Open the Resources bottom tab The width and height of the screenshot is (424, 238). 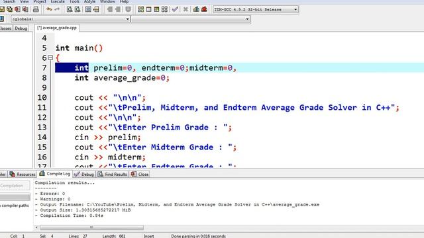(22, 175)
